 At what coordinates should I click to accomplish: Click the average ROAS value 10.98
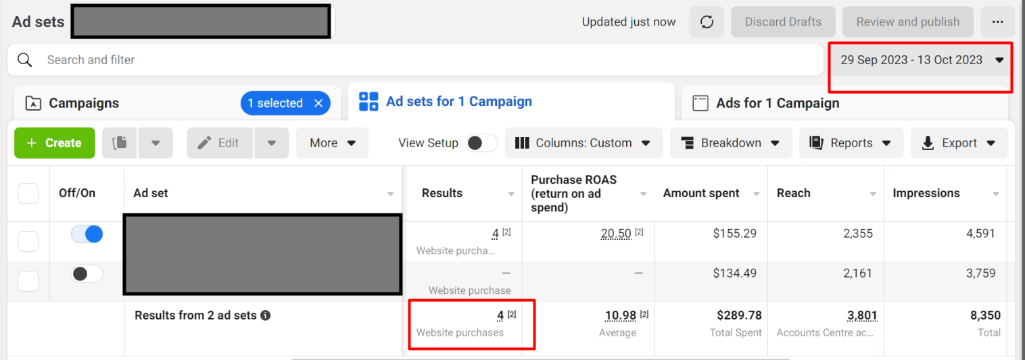(621, 315)
